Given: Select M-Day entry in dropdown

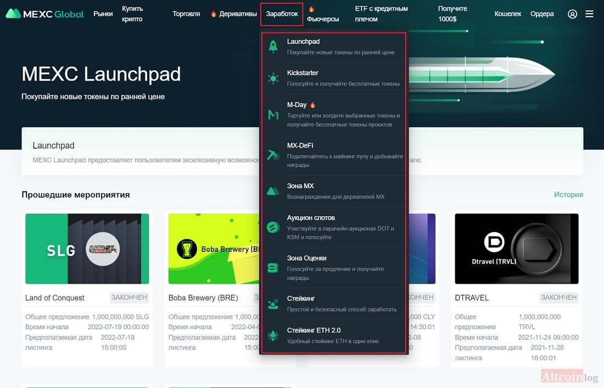Looking at the screenshot, I should [334, 114].
